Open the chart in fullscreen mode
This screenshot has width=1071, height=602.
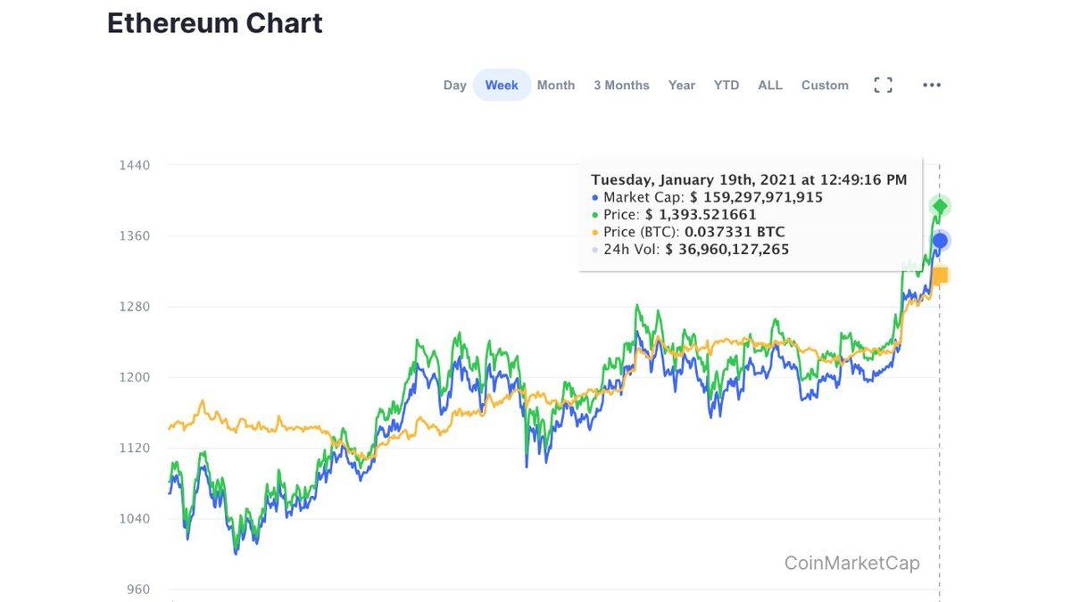point(883,84)
